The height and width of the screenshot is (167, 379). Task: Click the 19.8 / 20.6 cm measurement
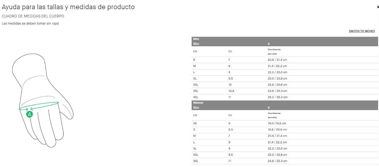tap(277, 130)
